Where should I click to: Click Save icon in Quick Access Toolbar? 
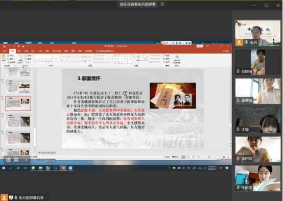[x=4, y=46]
